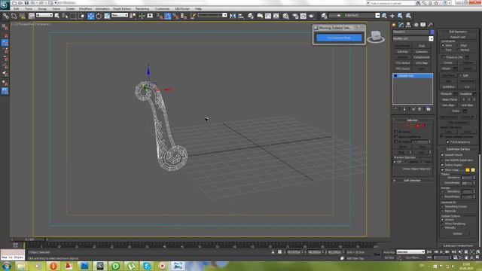482x271 pixels.
Task: Click the Mirror tool icon
Action: pos(233,16)
